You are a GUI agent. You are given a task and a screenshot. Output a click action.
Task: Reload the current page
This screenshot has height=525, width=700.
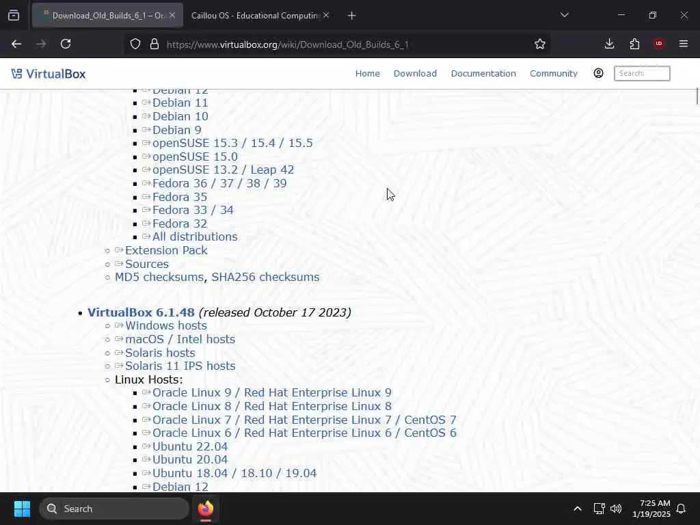point(66,44)
